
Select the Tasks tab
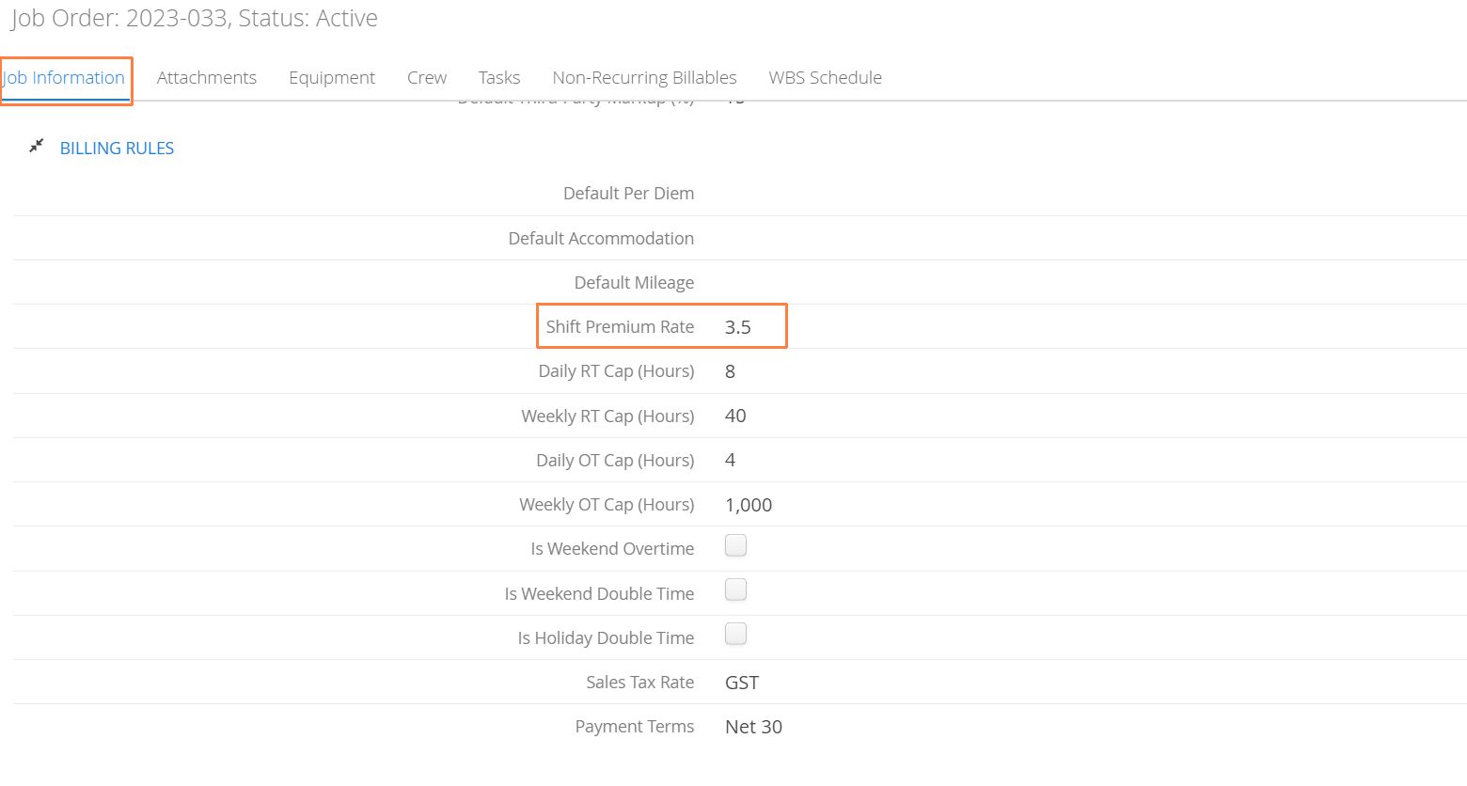(x=499, y=78)
